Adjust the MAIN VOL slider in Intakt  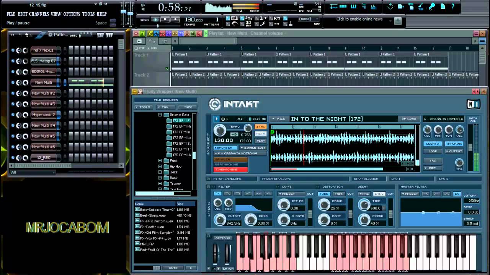pyautogui.click(x=470, y=147)
